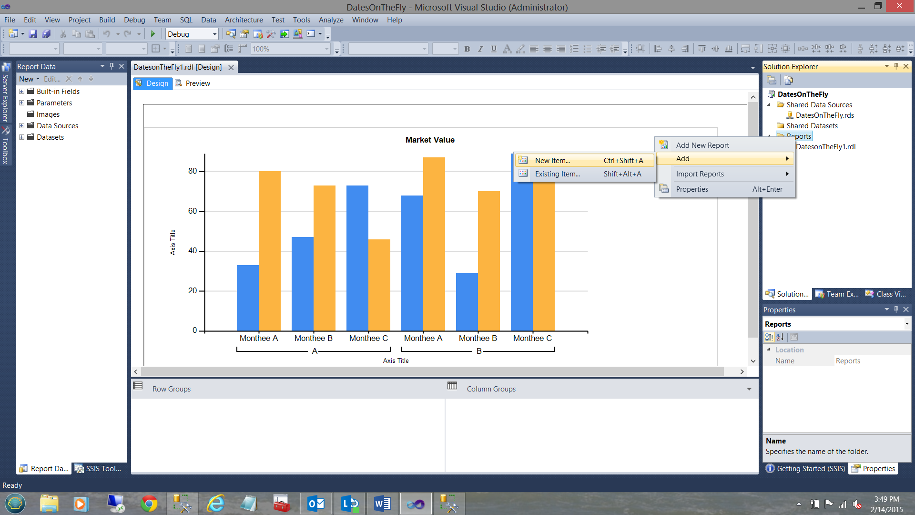The image size is (915, 515).
Task: Open the New dropdown in Report Data
Action: point(29,79)
